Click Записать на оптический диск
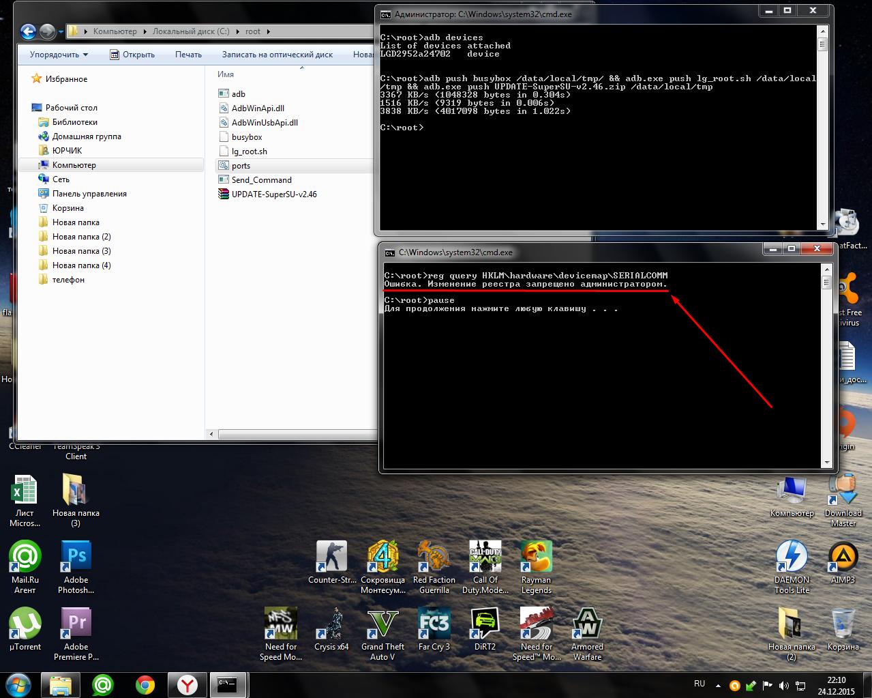This screenshot has height=698, width=872. click(x=277, y=55)
